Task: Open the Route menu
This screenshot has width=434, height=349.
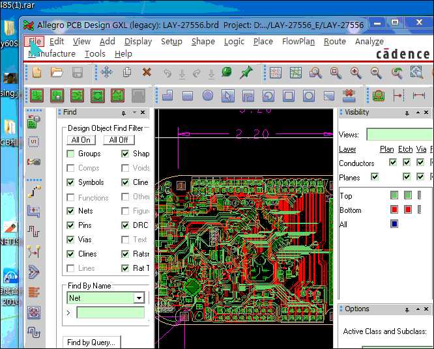Action: click(335, 42)
